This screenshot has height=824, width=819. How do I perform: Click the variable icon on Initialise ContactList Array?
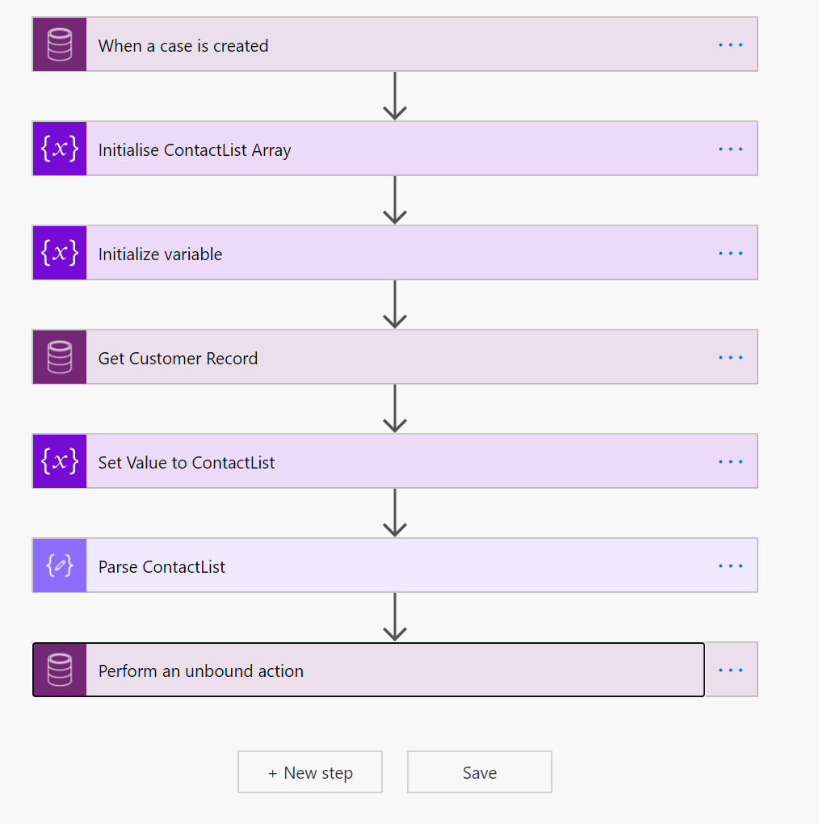pos(60,149)
